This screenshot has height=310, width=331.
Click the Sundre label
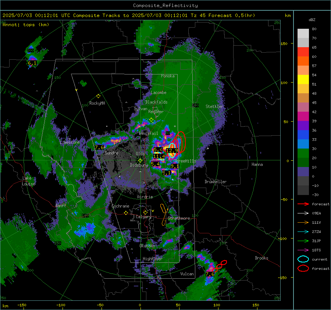pos(111,153)
